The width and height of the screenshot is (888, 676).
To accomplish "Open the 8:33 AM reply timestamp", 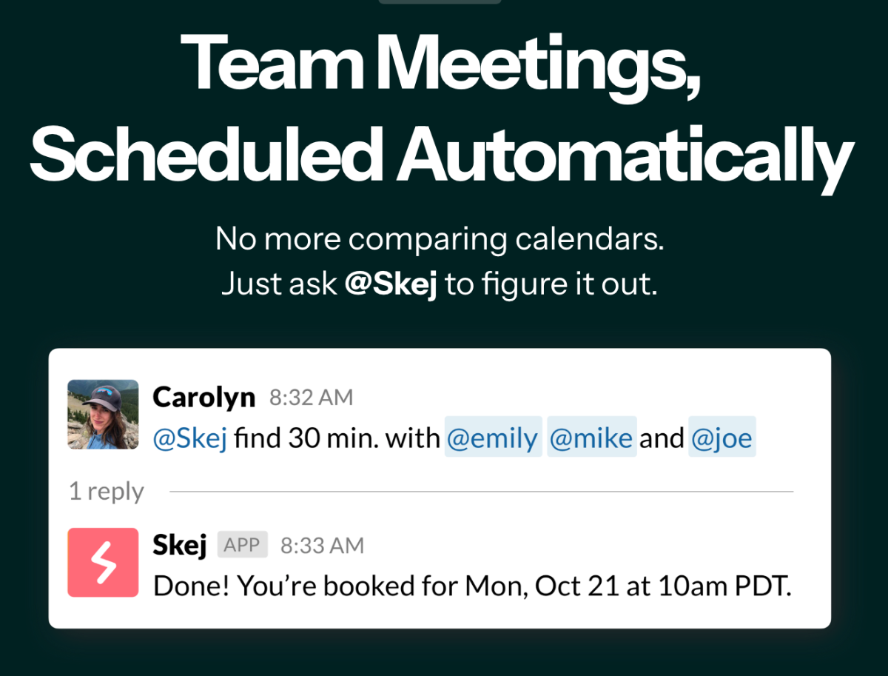I will tap(322, 546).
